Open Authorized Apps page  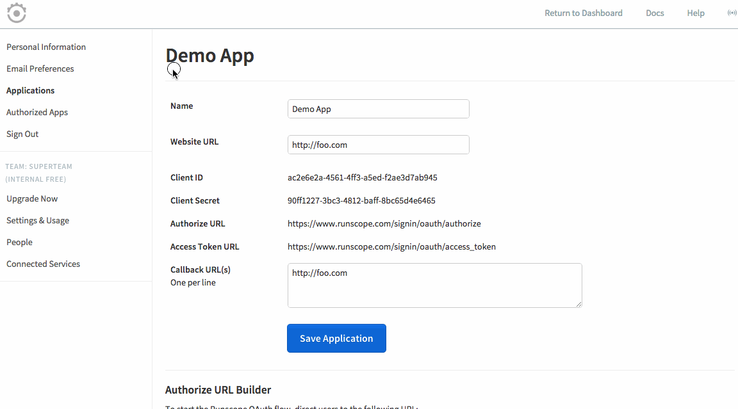point(37,113)
